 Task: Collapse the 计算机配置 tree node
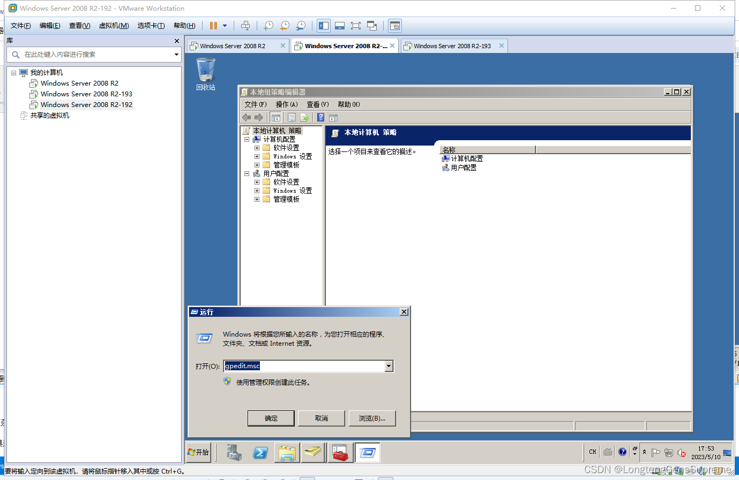(x=247, y=139)
